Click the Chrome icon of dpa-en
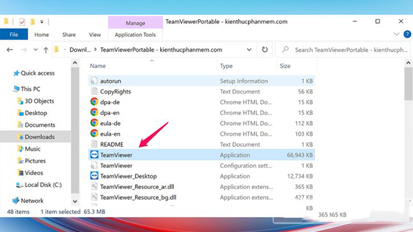Viewport: 413px width, 232px height. [x=94, y=112]
